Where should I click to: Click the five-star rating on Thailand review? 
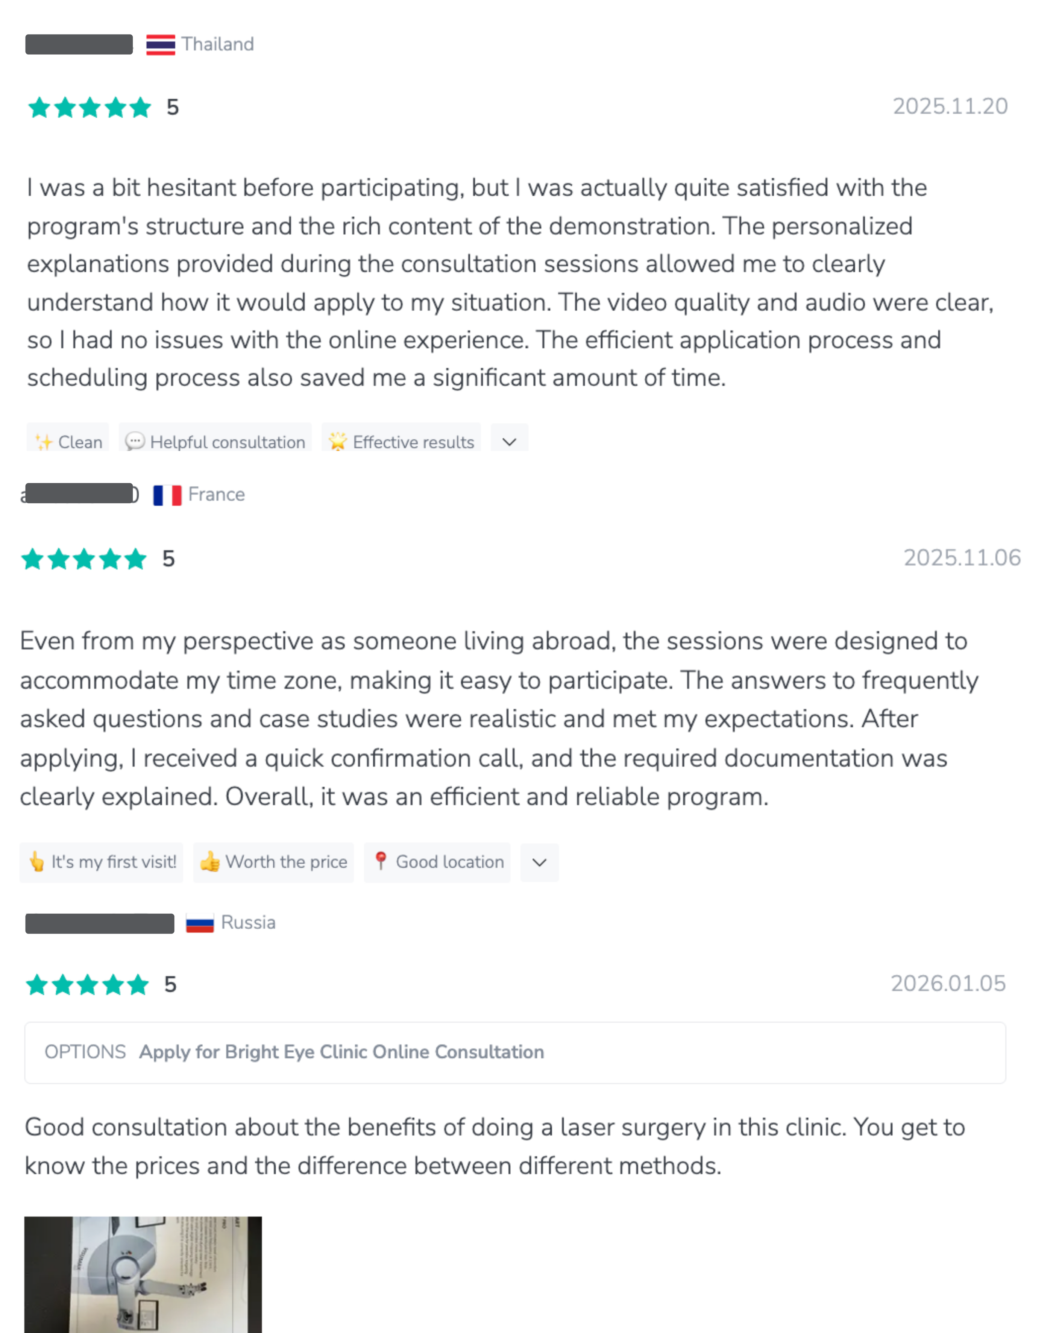click(x=90, y=107)
